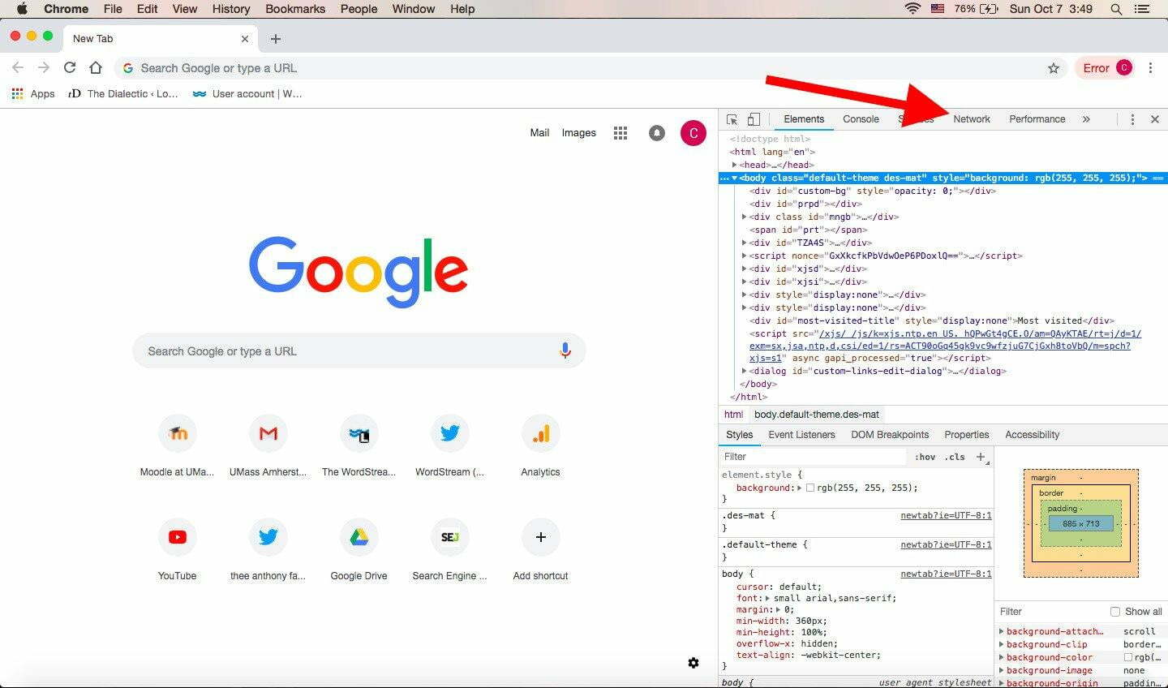The image size is (1168, 688).
Task: Open the newtab?ie=UTF-8 stylesheet link
Action: click(x=946, y=515)
